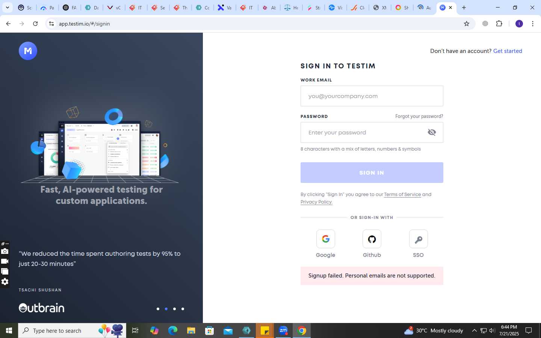
Task: Open Microsoft Edge from the taskbar
Action: click(x=172, y=330)
